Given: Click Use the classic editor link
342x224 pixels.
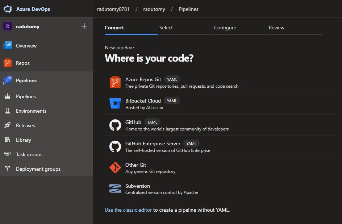Looking at the screenshot, I should coord(128,210).
